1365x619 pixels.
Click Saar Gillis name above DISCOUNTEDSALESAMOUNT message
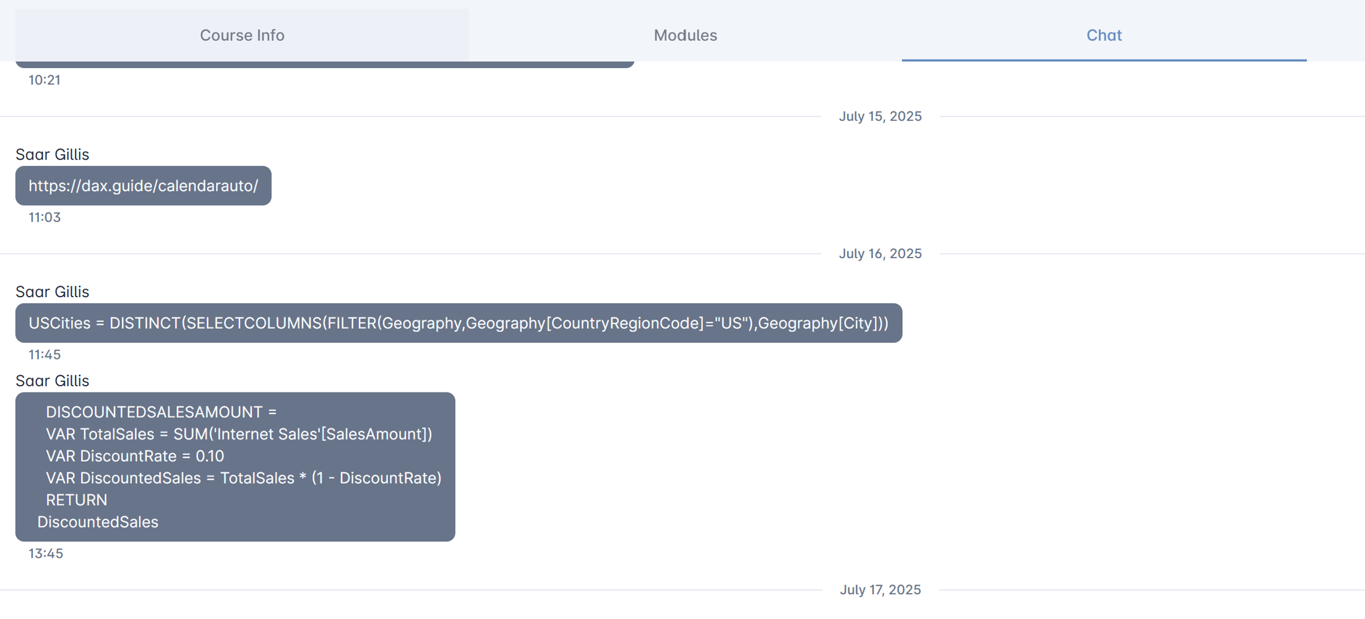53,381
